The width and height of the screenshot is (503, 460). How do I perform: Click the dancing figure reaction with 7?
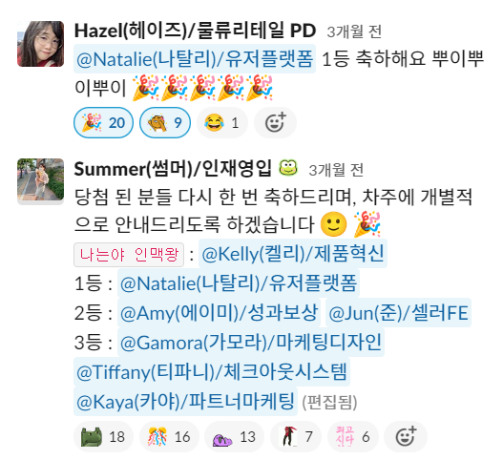[296, 436]
